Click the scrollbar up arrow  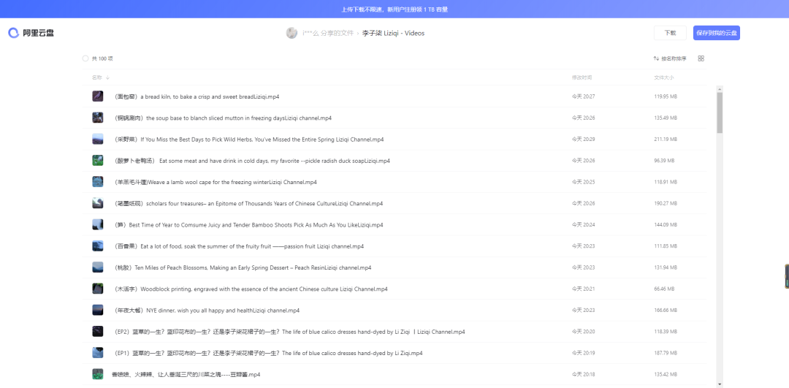tap(720, 89)
